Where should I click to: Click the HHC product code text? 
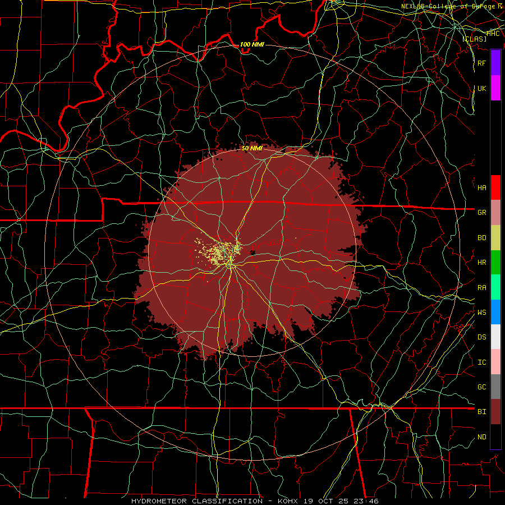[493, 33]
